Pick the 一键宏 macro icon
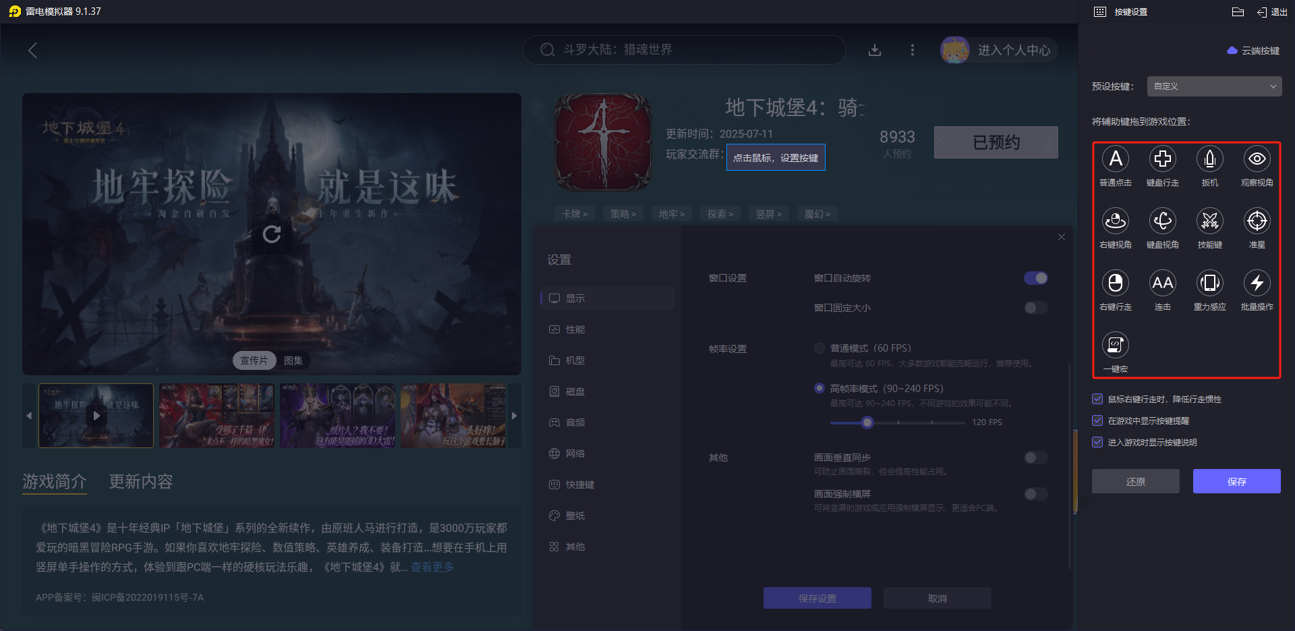The height and width of the screenshot is (631, 1295). (1116, 346)
